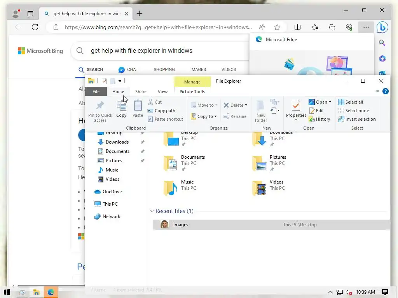Select Network in navigation pane
398x298 pixels.
tap(107, 217)
